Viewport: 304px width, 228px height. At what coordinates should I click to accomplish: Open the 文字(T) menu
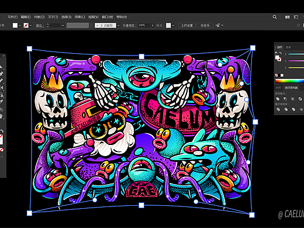[x=53, y=17]
